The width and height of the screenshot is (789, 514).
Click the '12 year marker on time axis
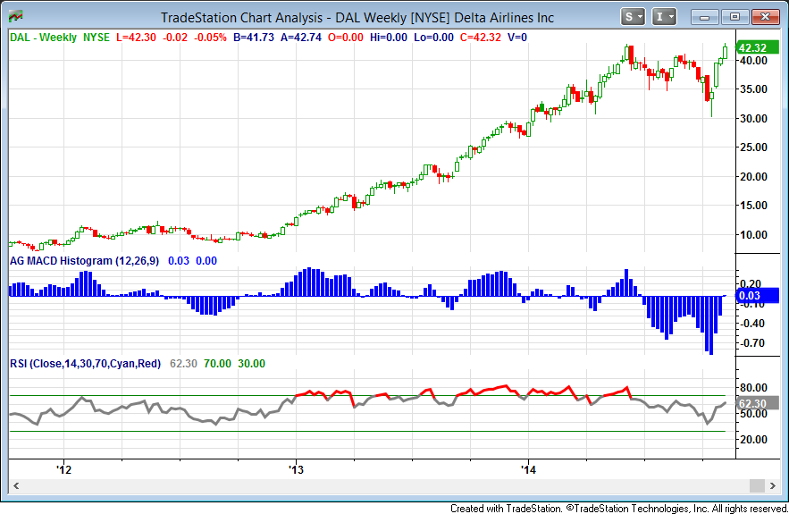coord(64,469)
